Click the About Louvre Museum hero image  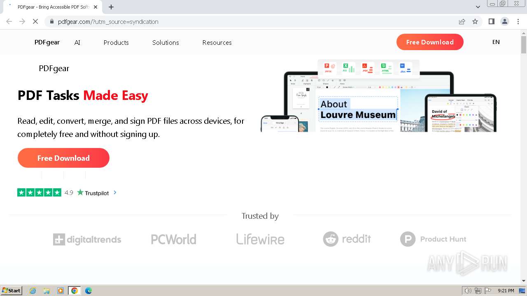(378, 95)
